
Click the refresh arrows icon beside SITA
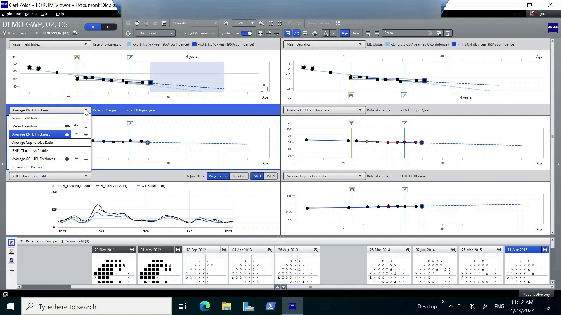coord(128,33)
